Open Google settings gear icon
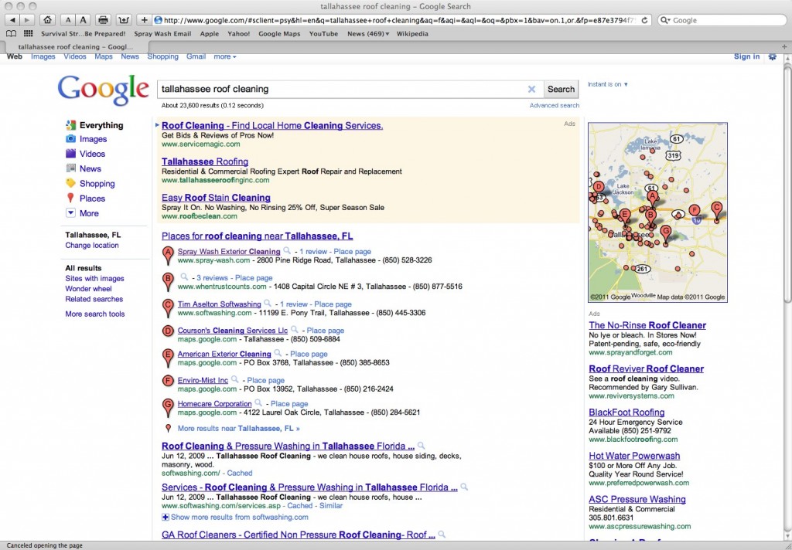 772,56
